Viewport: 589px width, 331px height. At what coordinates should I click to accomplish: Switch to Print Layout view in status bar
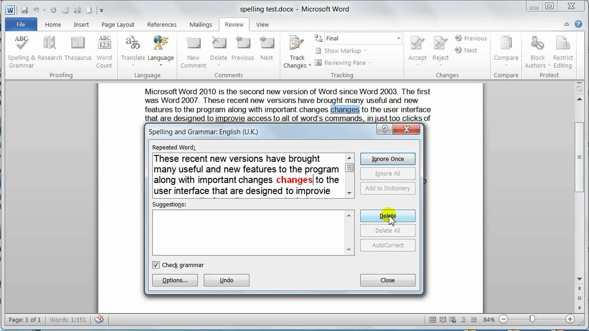(433, 320)
